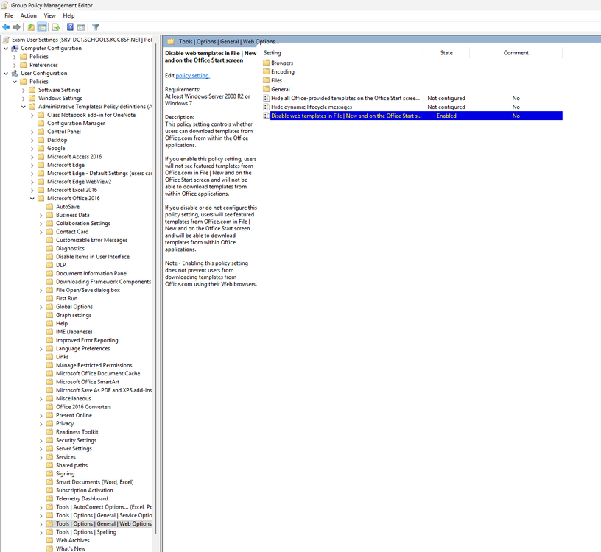The height and width of the screenshot is (552, 601).
Task: Sort by the State column header
Action: coord(446,53)
